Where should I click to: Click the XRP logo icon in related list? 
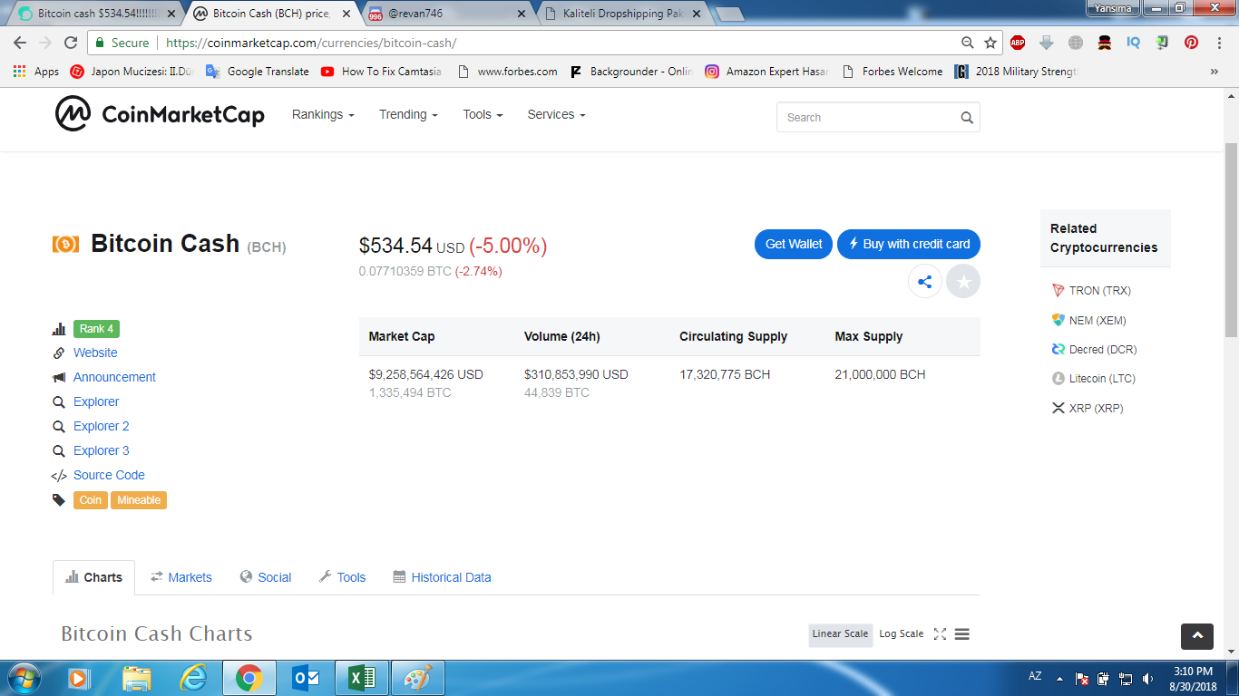[x=1058, y=408]
